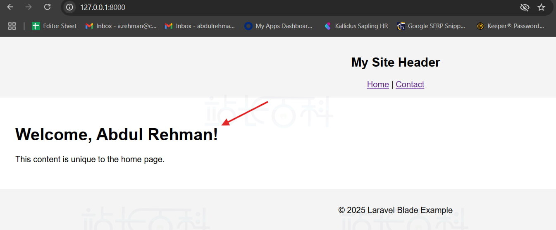Open the Inbox - abdulrehma... bookmark
Screen dimensions: 556x230
(x=200, y=26)
